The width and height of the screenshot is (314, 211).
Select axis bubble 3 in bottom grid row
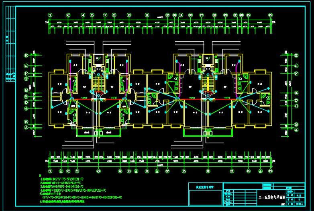(77, 171)
